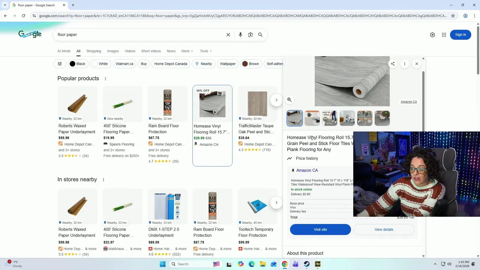Open Popular products more options dots
Viewport: 480px width, 270px height.
[x=105, y=79]
